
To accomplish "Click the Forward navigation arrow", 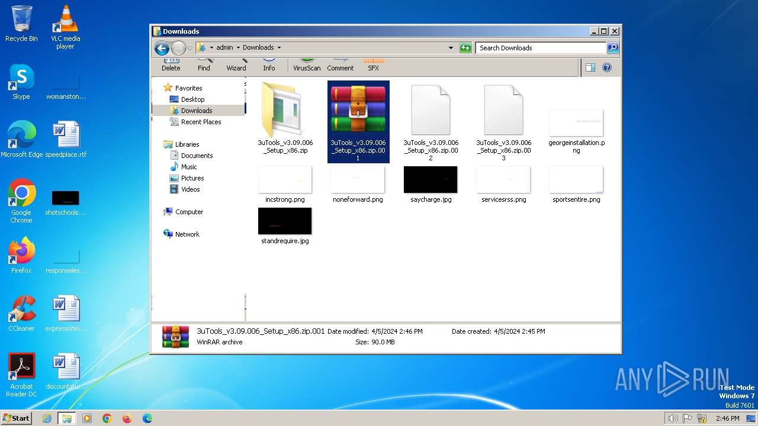I will [178, 48].
